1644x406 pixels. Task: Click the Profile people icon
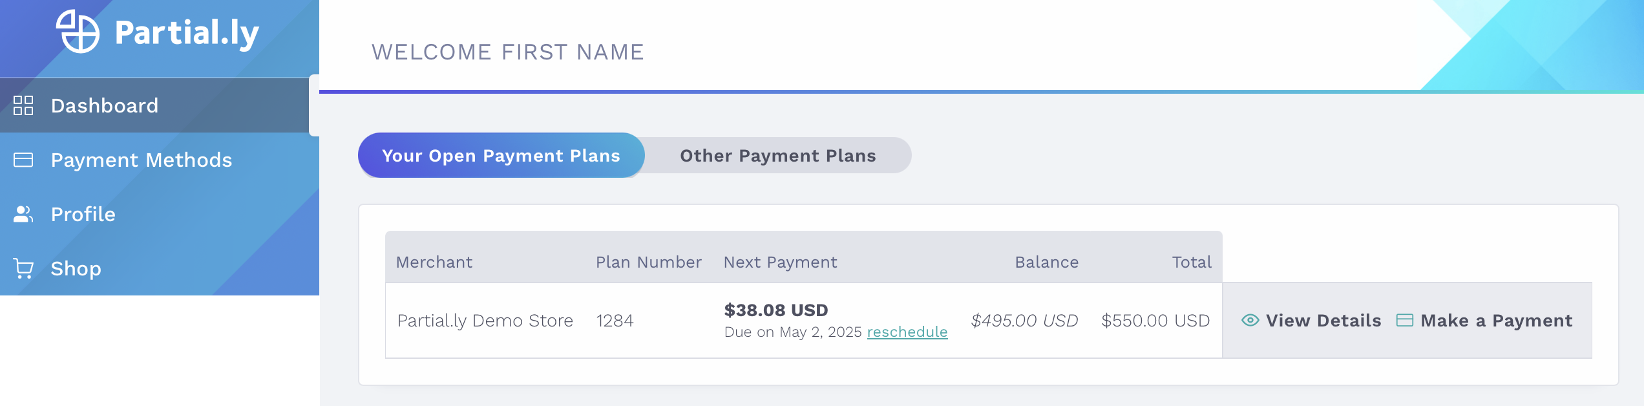[x=23, y=214]
